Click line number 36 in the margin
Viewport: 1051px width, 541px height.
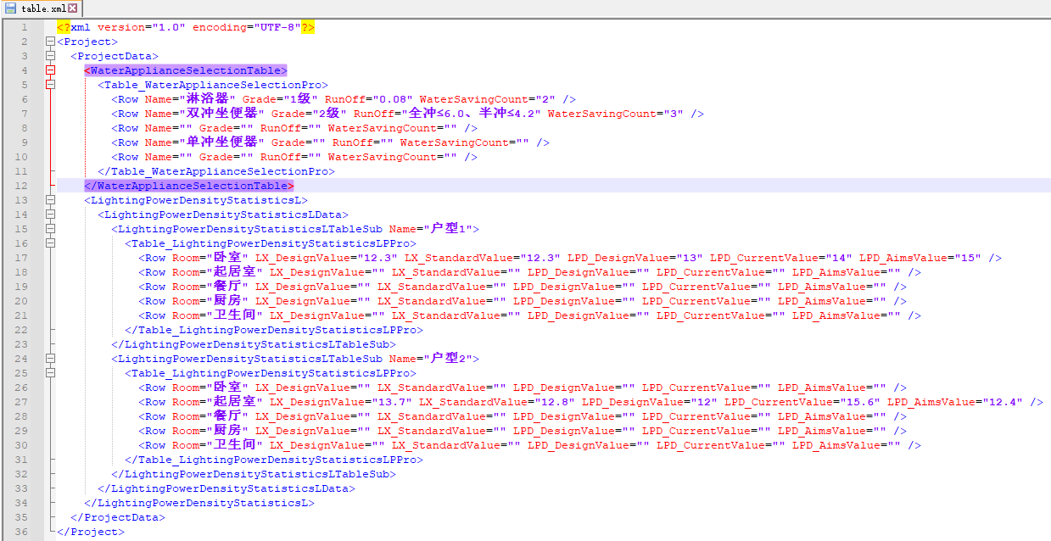(x=22, y=532)
